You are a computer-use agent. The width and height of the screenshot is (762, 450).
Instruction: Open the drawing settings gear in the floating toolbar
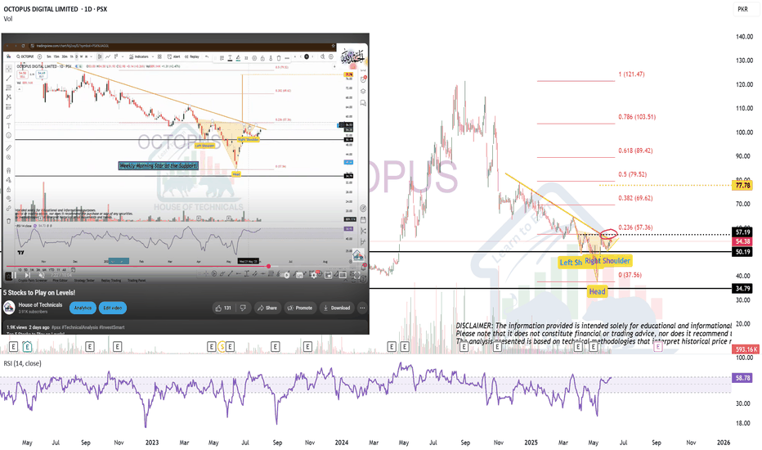tap(254, 58)
